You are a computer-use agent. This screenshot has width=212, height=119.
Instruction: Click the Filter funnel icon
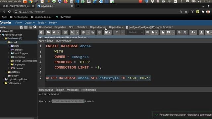pos(117,32)
